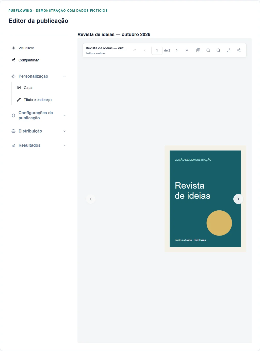This screenshot has width=260, height=351.
Task: Open the Compartilhar menu item
Action: (x=39, y=60)
